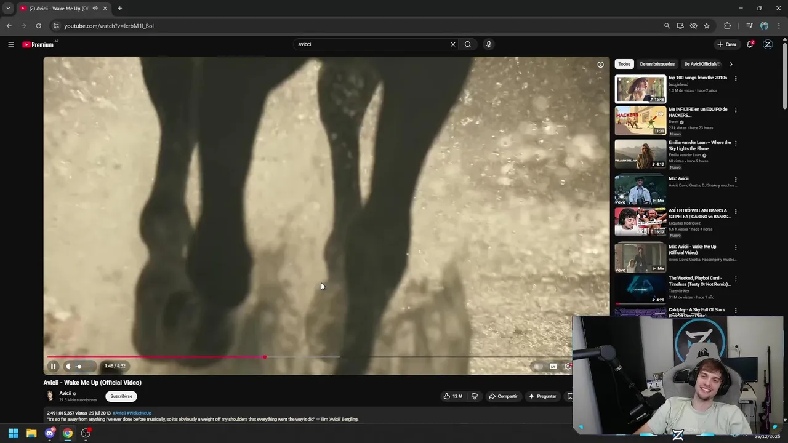Image resolution: width=788 pixels, height=443 pixels.
Task: Go back with browser back arrow
Action: click(x=9, y=26)
